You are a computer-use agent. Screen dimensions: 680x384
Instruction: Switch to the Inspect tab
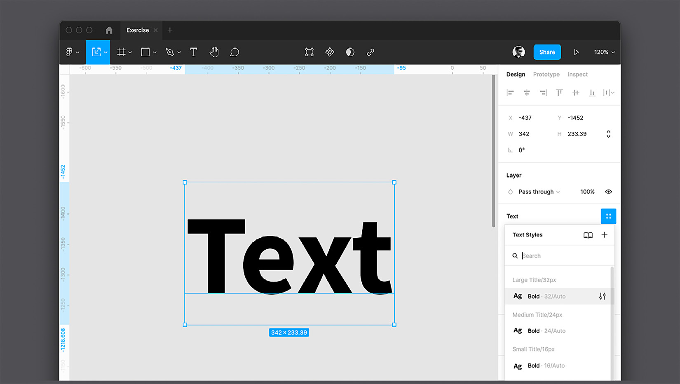pos(577,74)
